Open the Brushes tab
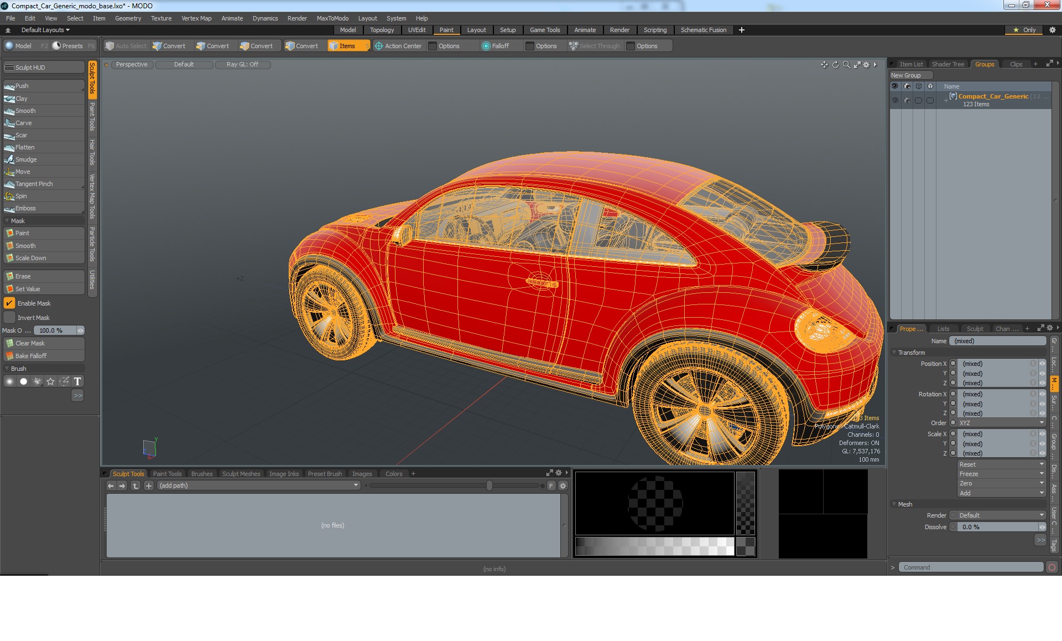The height and width of the screenshot is (641, 1062). point(201,474)
